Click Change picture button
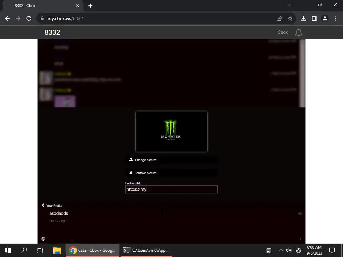 click(x=171, y=160)
